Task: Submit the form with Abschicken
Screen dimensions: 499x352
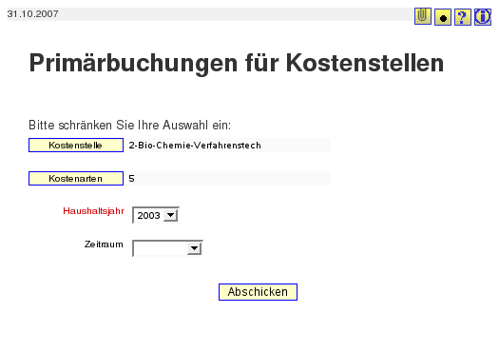Action: [258, 292]
